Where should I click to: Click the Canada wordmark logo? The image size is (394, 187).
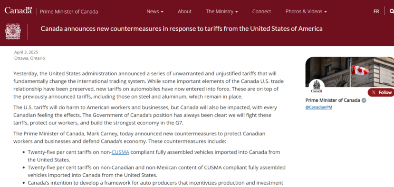tap(18, 10)
